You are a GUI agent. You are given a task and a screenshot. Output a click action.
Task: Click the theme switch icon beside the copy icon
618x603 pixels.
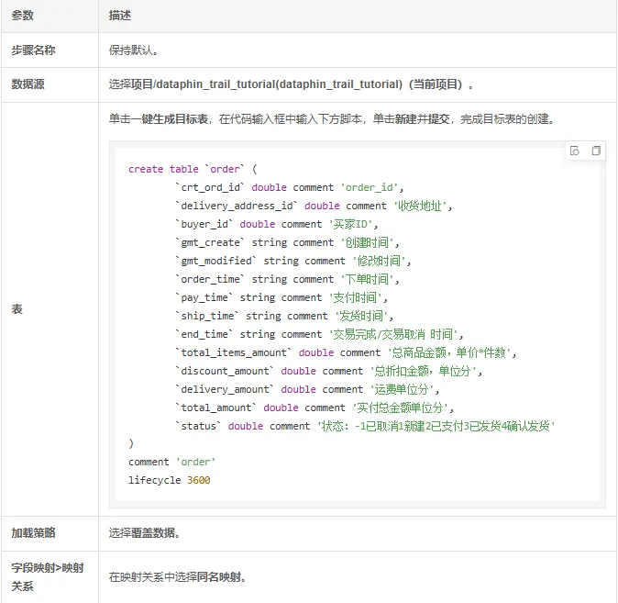pos(575,151)
